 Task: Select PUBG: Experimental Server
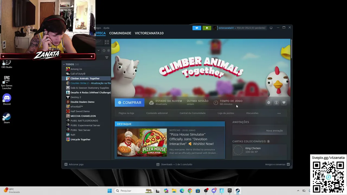point(85,125)
